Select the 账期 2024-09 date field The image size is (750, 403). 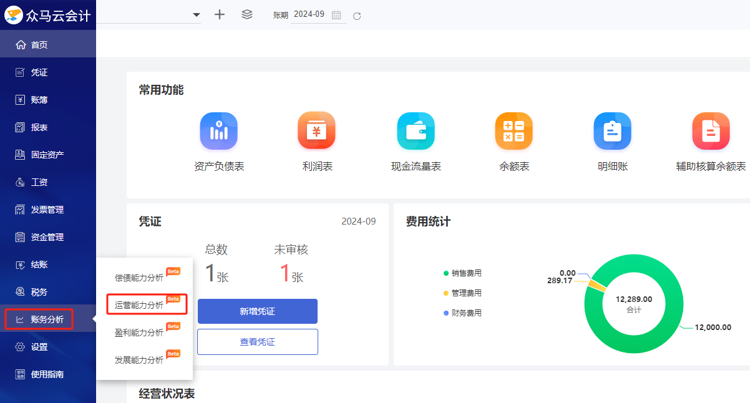319,14
